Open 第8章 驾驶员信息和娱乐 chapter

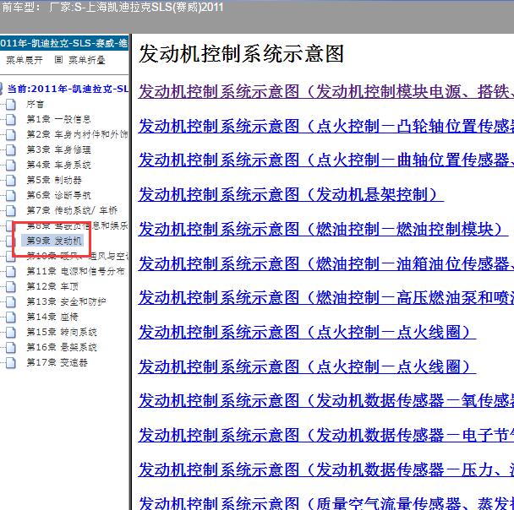(x=77, y=225)
